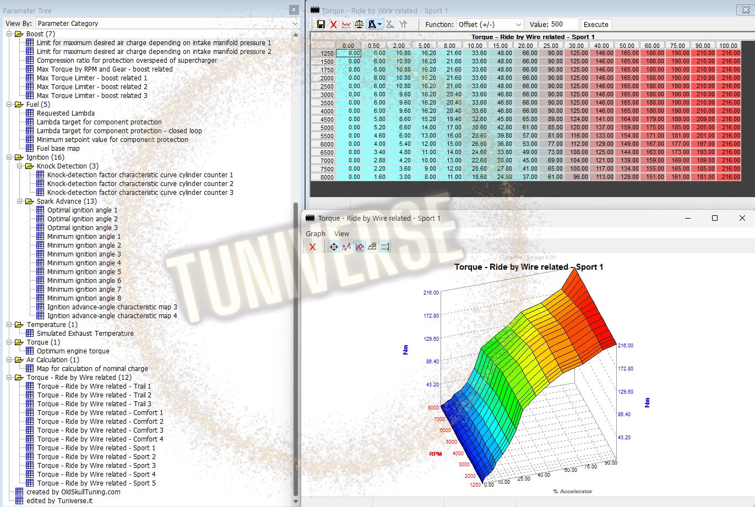Click the floppy disk save icon

(321, 24)
